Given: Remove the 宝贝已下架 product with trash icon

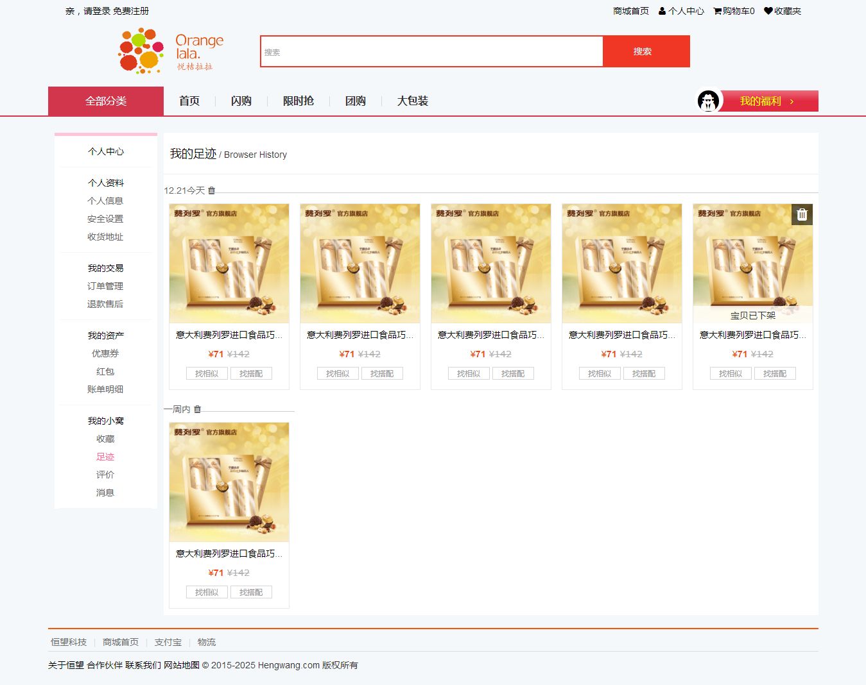Looking at the screenshot, I should point(802,214).
